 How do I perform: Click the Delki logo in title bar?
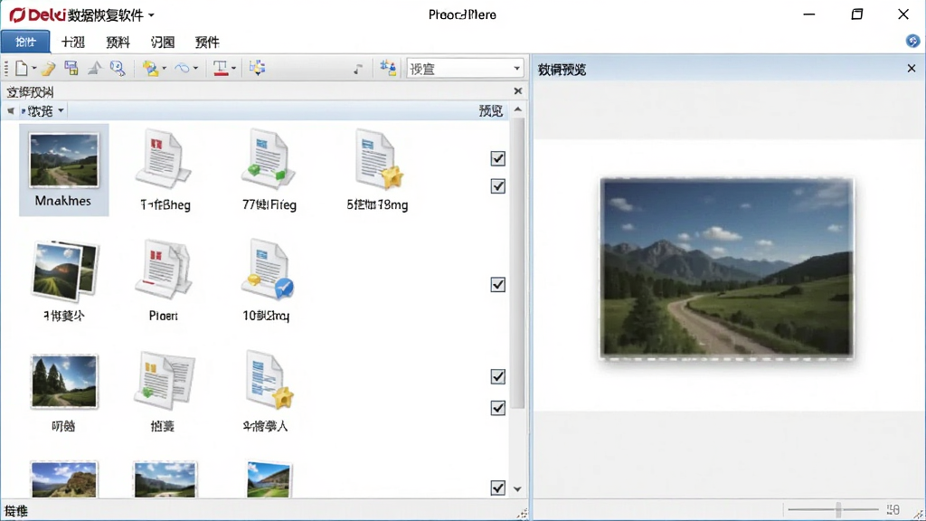click(x=36, y=14)
